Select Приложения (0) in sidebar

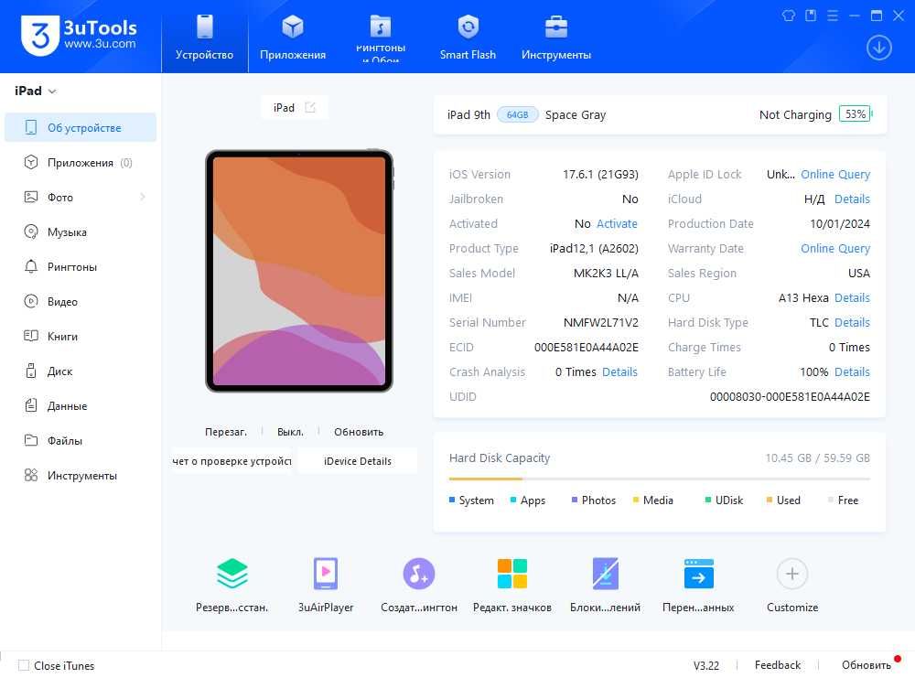pyautogui.click(x=81, y=163)
